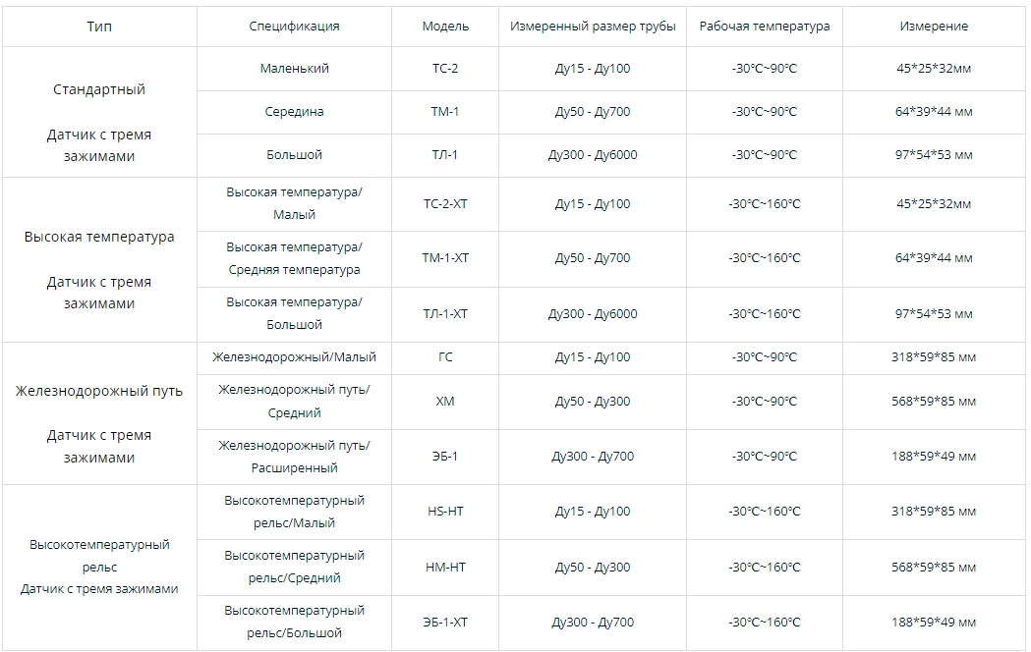The image size is (1031, 652).
Task: Click the 'Железнодорожный путь' type cell
Action: point(99,391)
